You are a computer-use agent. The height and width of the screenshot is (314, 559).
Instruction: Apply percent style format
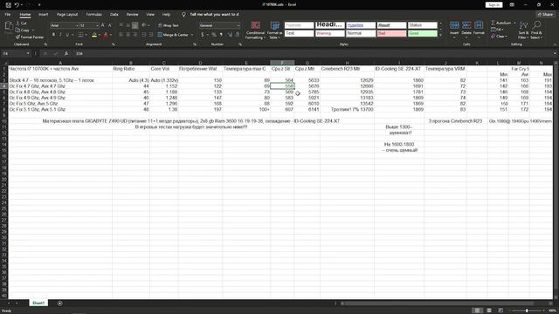click(214, 35)
